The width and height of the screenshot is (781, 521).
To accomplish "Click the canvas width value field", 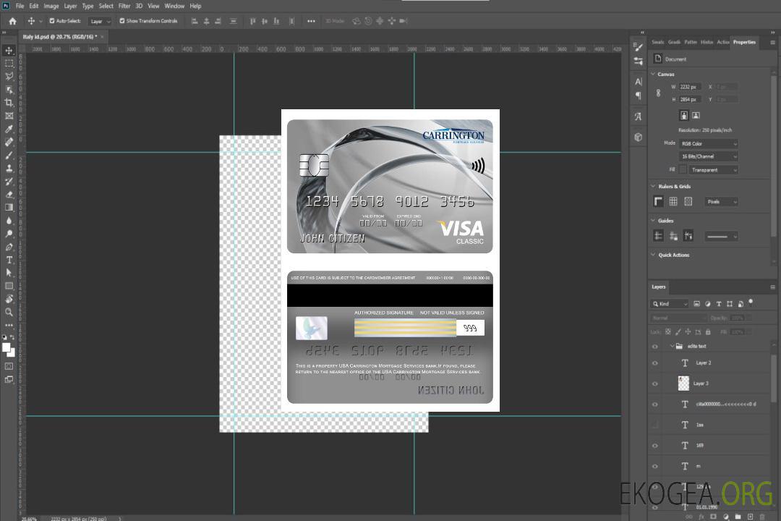I will 690,87.
